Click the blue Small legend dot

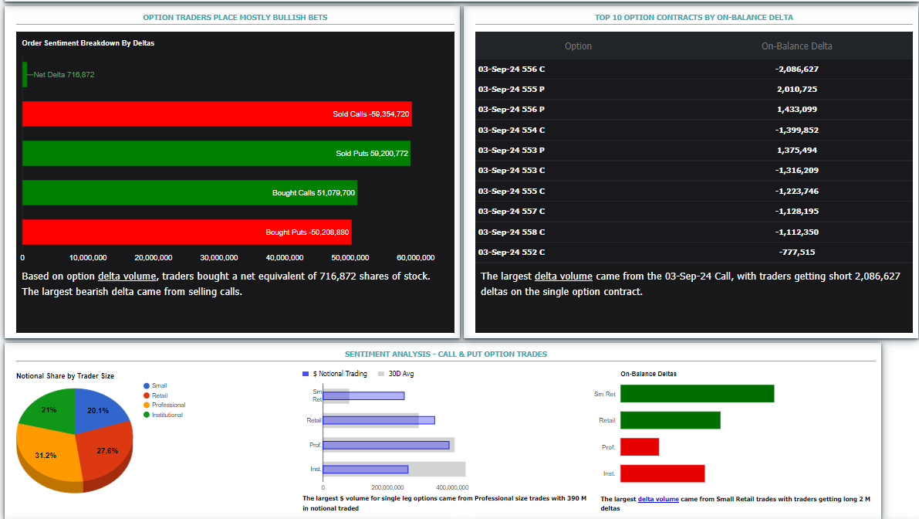pos(147,386)
